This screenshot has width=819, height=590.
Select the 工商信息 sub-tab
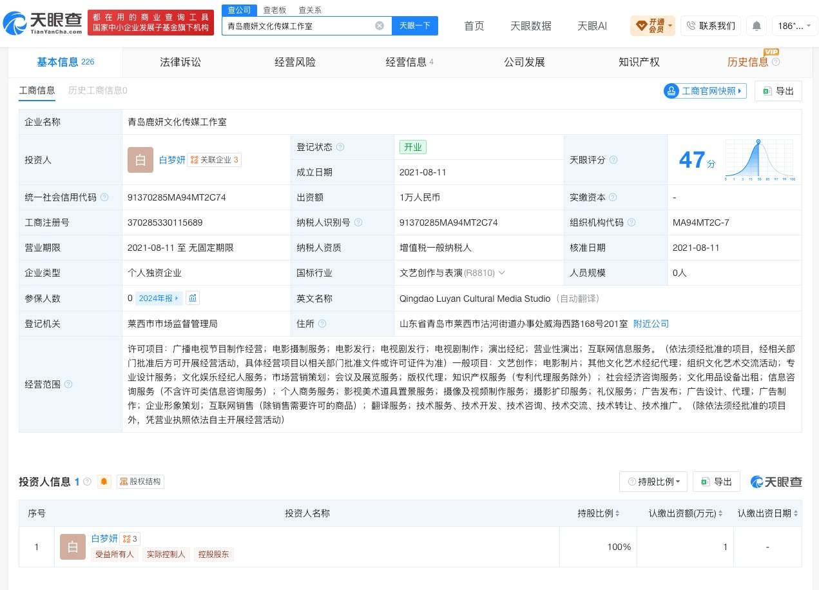37,91
